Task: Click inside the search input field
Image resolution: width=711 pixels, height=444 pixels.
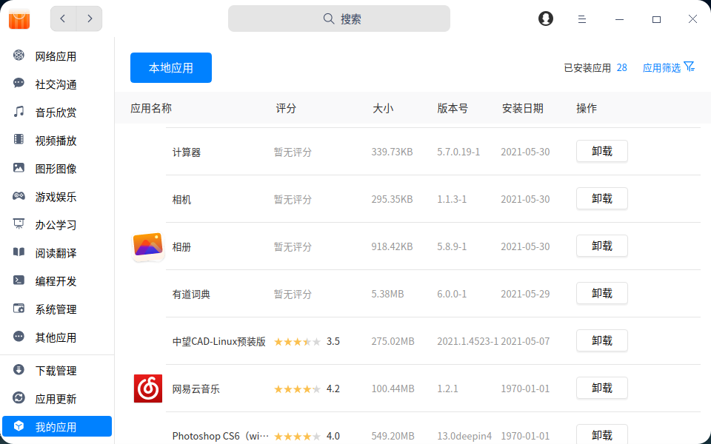Action: click(x=338, y=18)
